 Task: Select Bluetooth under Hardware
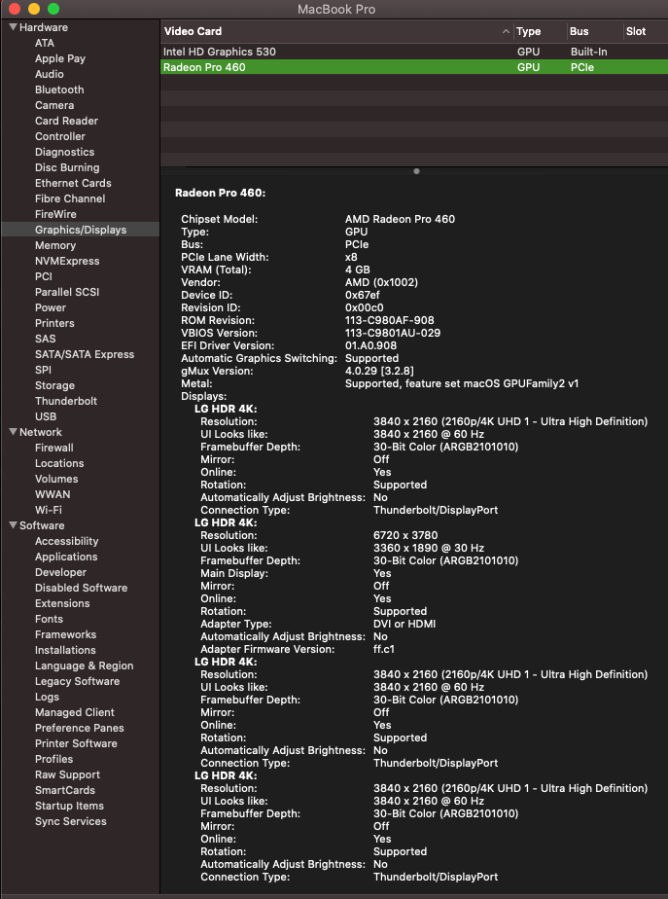click(x=59, y=90)
